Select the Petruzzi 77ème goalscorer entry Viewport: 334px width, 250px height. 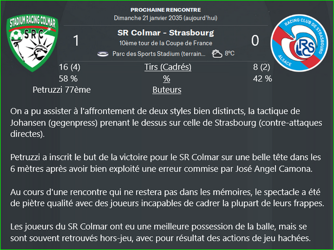tap(61, 90)
